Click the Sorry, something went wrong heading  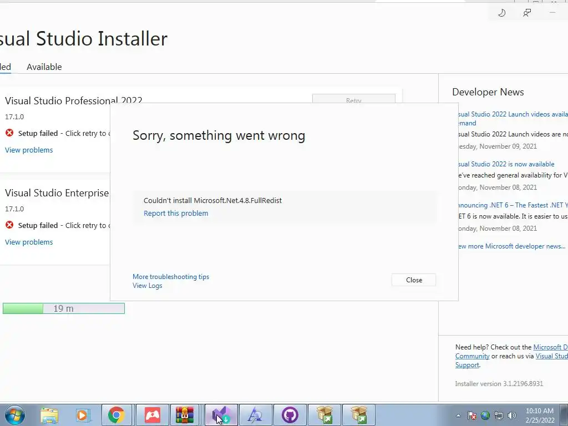pyautogui.click(x=219, y=135)
